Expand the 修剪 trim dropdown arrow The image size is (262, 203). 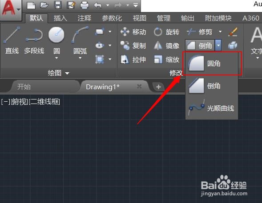pos(220,32)
